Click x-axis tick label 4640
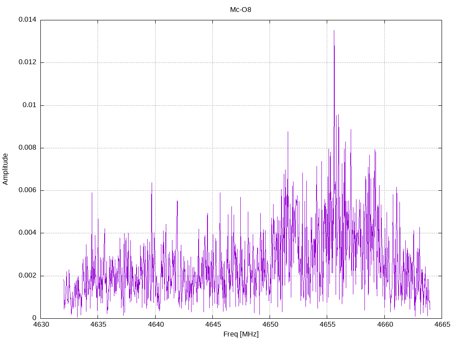The image size is (454, 340). pos(156,325)
